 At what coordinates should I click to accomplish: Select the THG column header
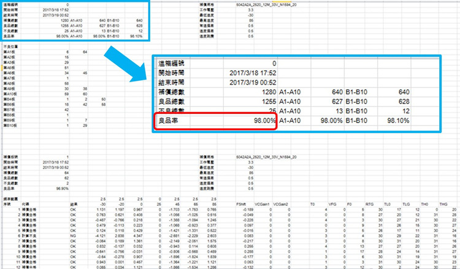443,204
